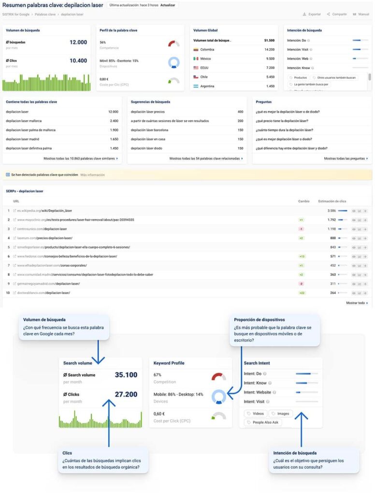Open Palabras clave breadcrumb item
Viewport: 375px width, 495px height.
[45, 15]
